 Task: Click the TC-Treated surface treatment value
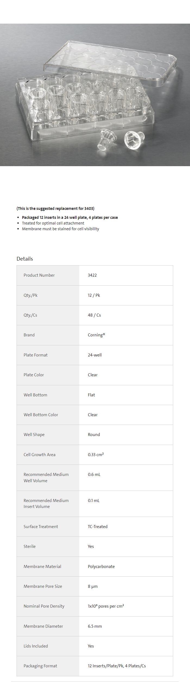click(x=98, y=526)
